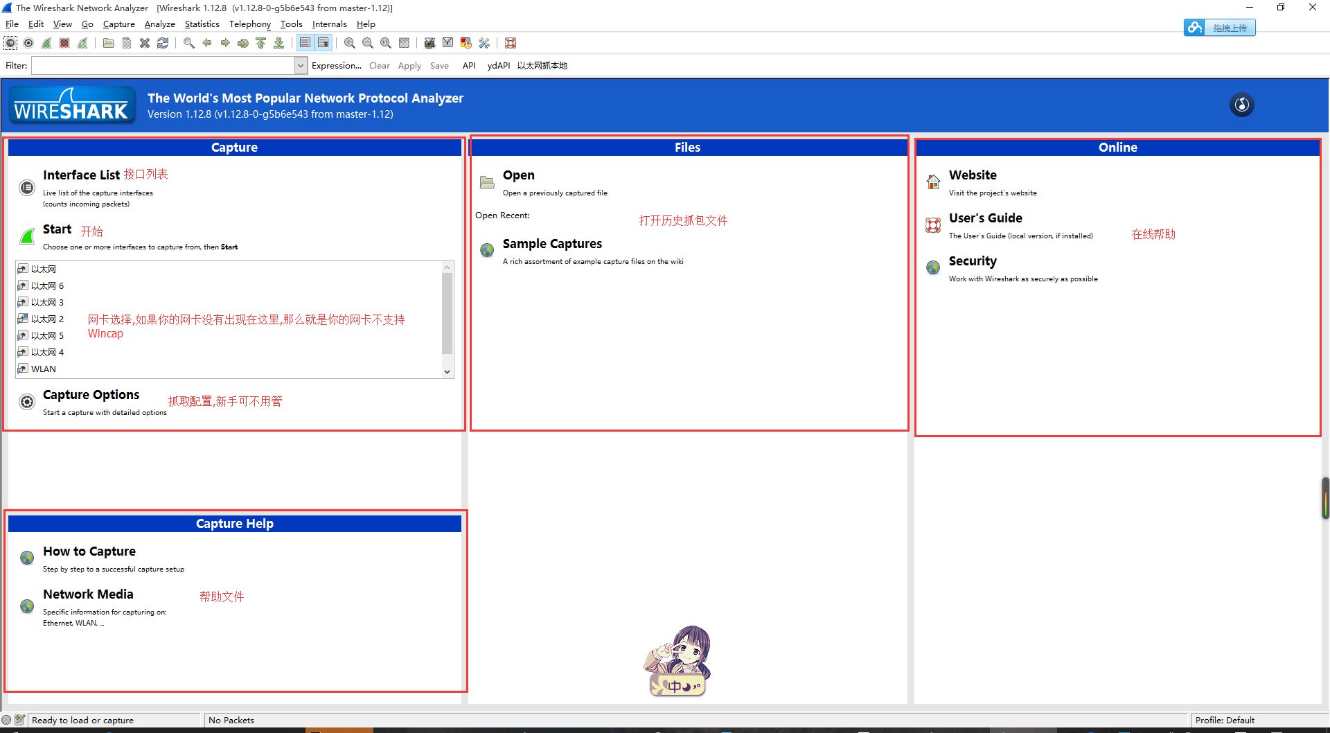Open the Filter history dropdown arrow
The height and width of the screenshot is (733, 1330).
[301, 65]
